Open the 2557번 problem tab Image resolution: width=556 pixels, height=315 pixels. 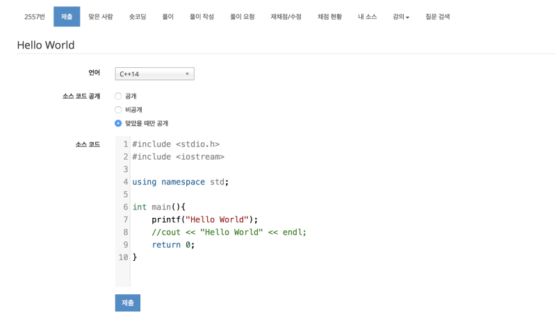pyautogui.click(x=34, y=17)
